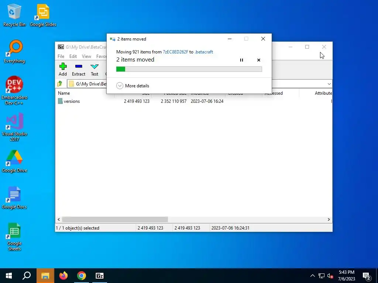378x283 pixels.
Task: Open the network tray icon
Action: (x=322, y=276)
